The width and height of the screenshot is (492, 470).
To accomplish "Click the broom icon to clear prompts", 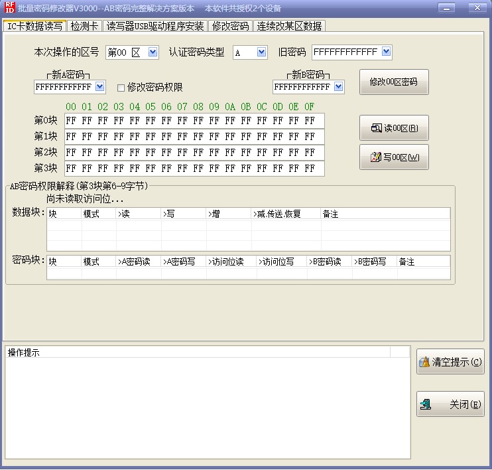I will point(424,362).
